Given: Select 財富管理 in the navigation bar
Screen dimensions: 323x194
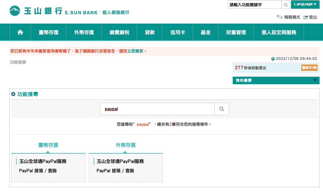Looking at the screenshot, I should click(x=236, y=32).
